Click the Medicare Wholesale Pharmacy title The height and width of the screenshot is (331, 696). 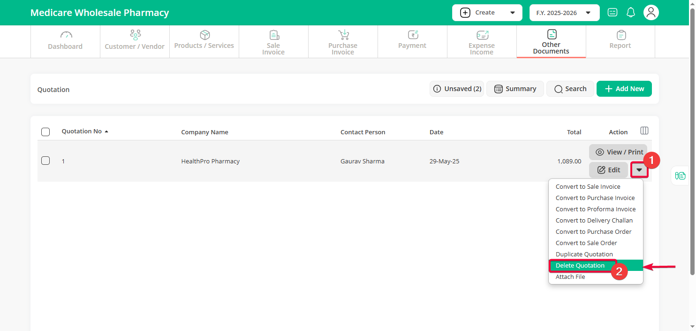click(99, 13)
